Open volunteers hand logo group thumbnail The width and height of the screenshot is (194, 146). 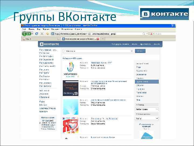point(71,69)
